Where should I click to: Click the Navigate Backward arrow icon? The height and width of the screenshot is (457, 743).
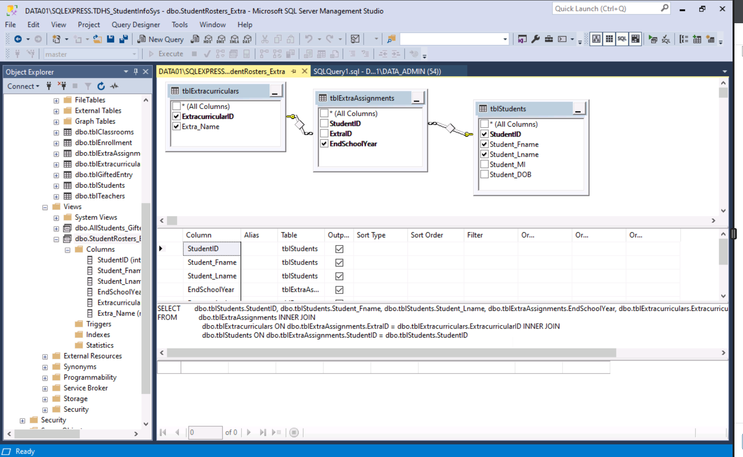click(18, 39)
